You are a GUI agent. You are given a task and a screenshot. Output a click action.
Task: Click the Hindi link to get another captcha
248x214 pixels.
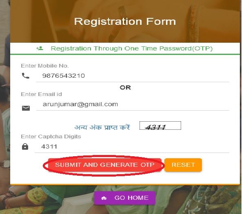[102, 127]
